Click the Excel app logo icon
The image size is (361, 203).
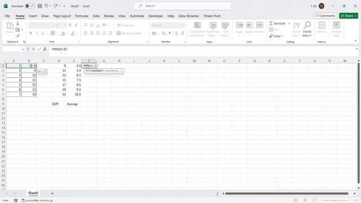(x=6, y=6)
